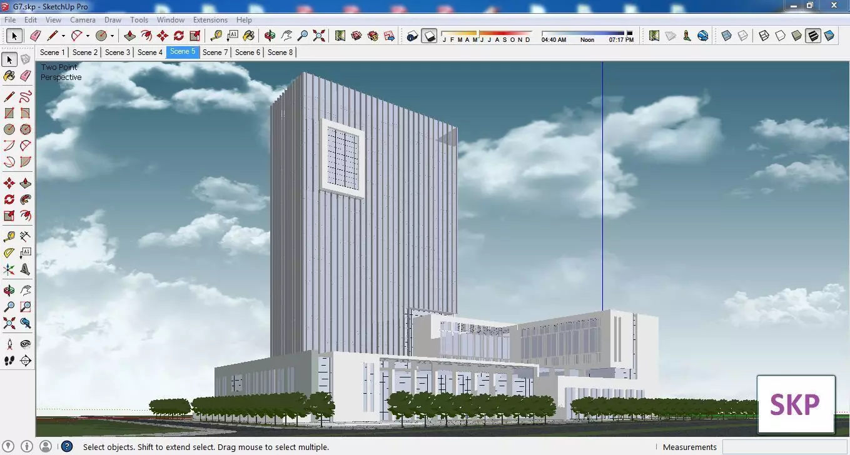Screen dimensions: 850x455
Task: Select the Orbit tool in top toolbar
Action: pos(270,36)
